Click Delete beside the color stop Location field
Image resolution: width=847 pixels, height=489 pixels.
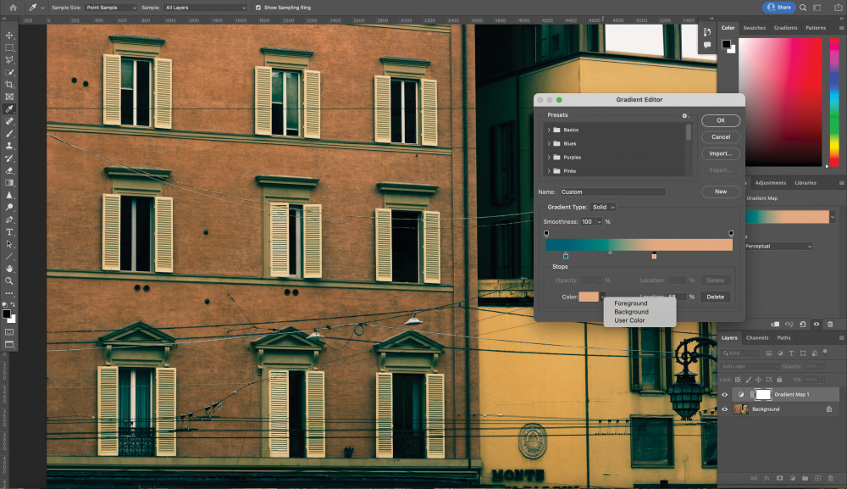[x=715, y=297]
